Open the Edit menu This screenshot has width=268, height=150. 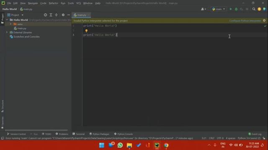(x=15, y=3)
